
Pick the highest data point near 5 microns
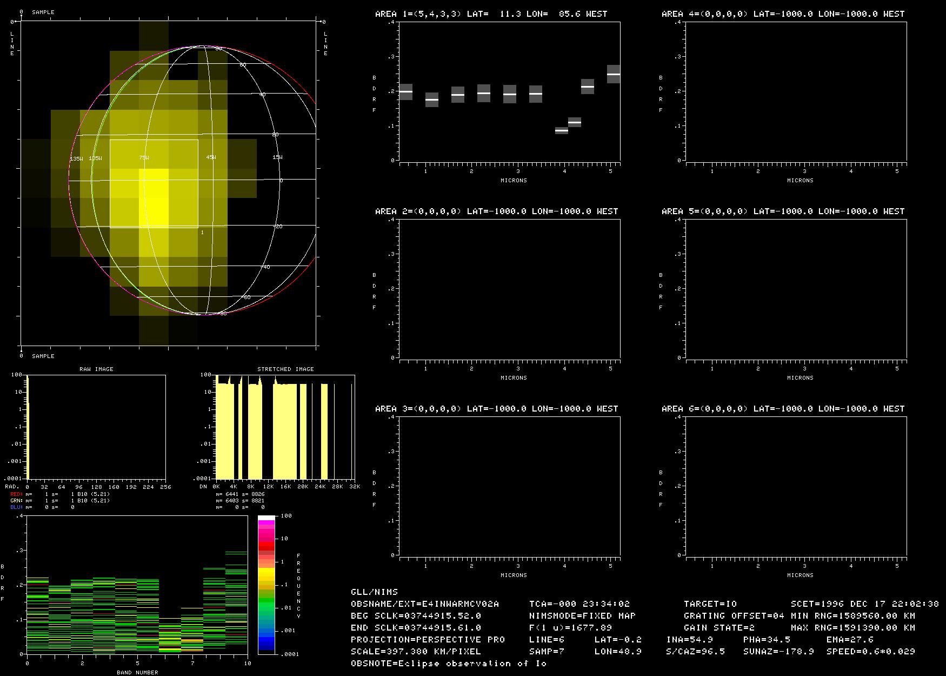coord(614,74)
